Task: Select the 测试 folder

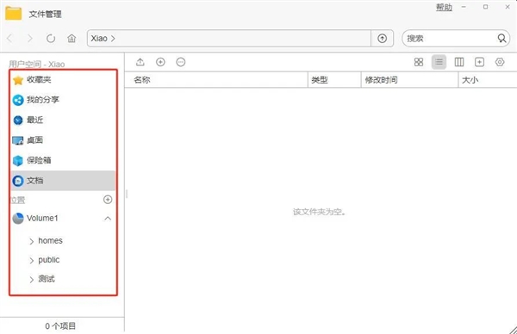Action: point(47,279)
